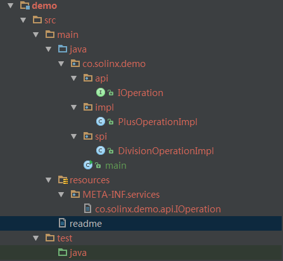Collapse the resources folder arrow

[x=48, y=180]
